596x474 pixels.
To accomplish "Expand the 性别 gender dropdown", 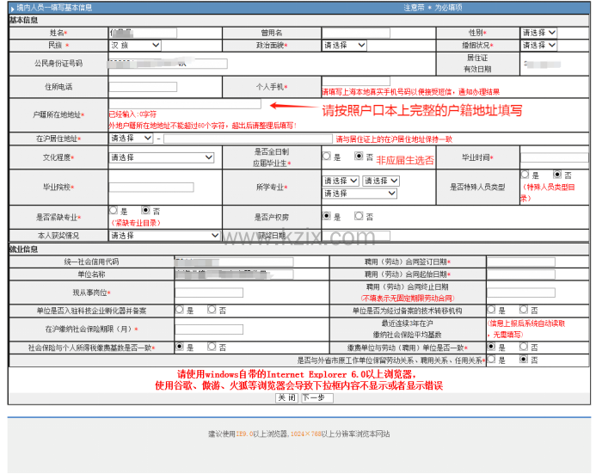I will [x=538, y=33].
